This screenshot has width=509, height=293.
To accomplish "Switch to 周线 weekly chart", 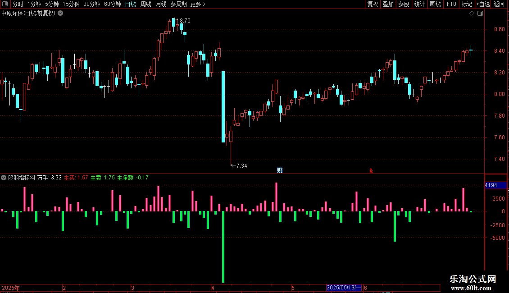I will tap(146, 4).
